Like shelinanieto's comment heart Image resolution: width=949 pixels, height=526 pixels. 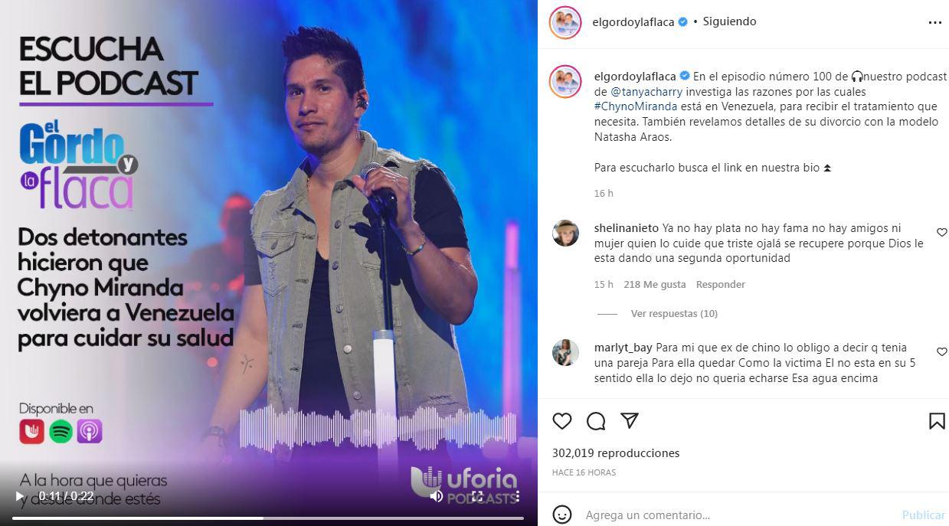pos(941,232)
